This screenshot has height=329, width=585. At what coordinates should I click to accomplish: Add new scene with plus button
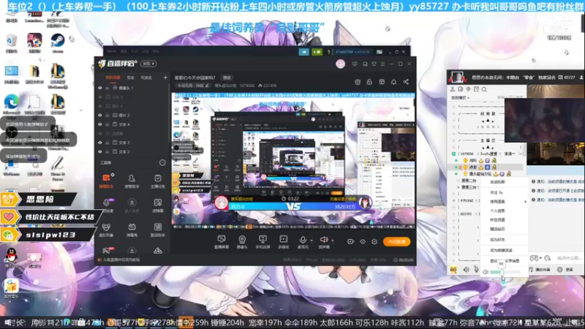pos(165,77)
